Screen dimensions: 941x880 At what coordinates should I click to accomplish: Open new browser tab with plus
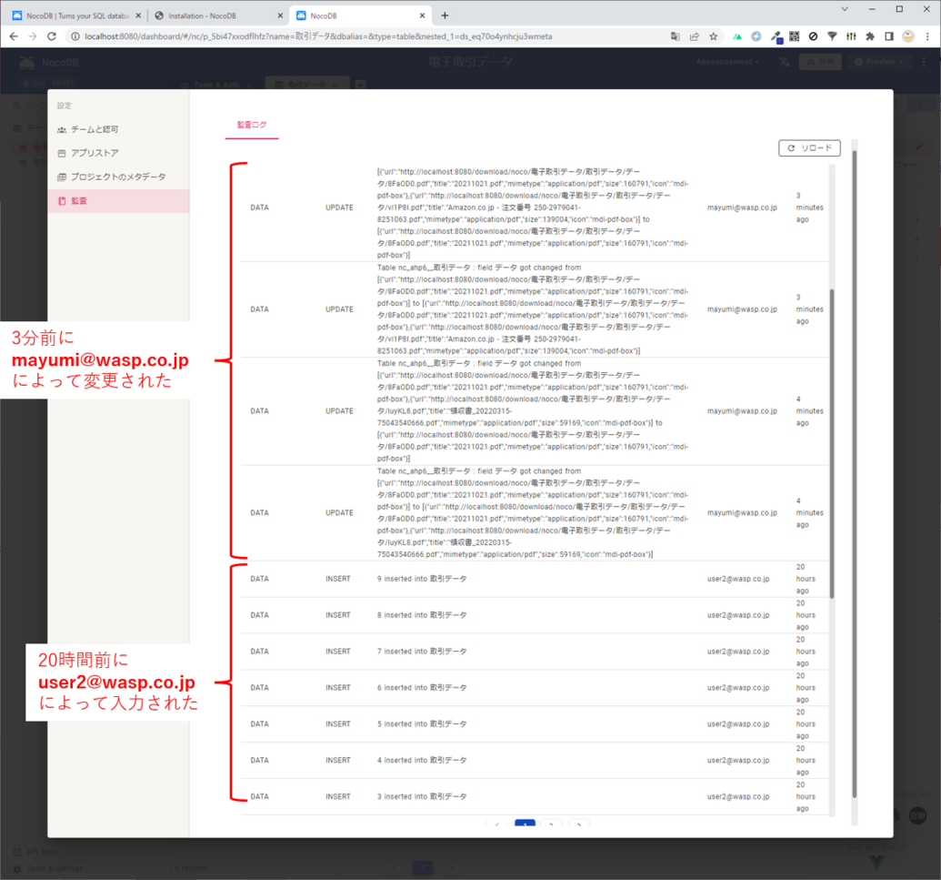(x=445, y=15)
